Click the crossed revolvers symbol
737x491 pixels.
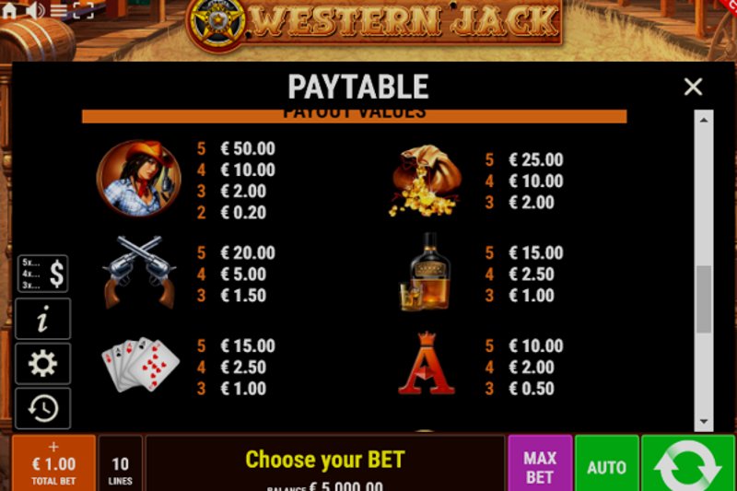coord(140,272)
